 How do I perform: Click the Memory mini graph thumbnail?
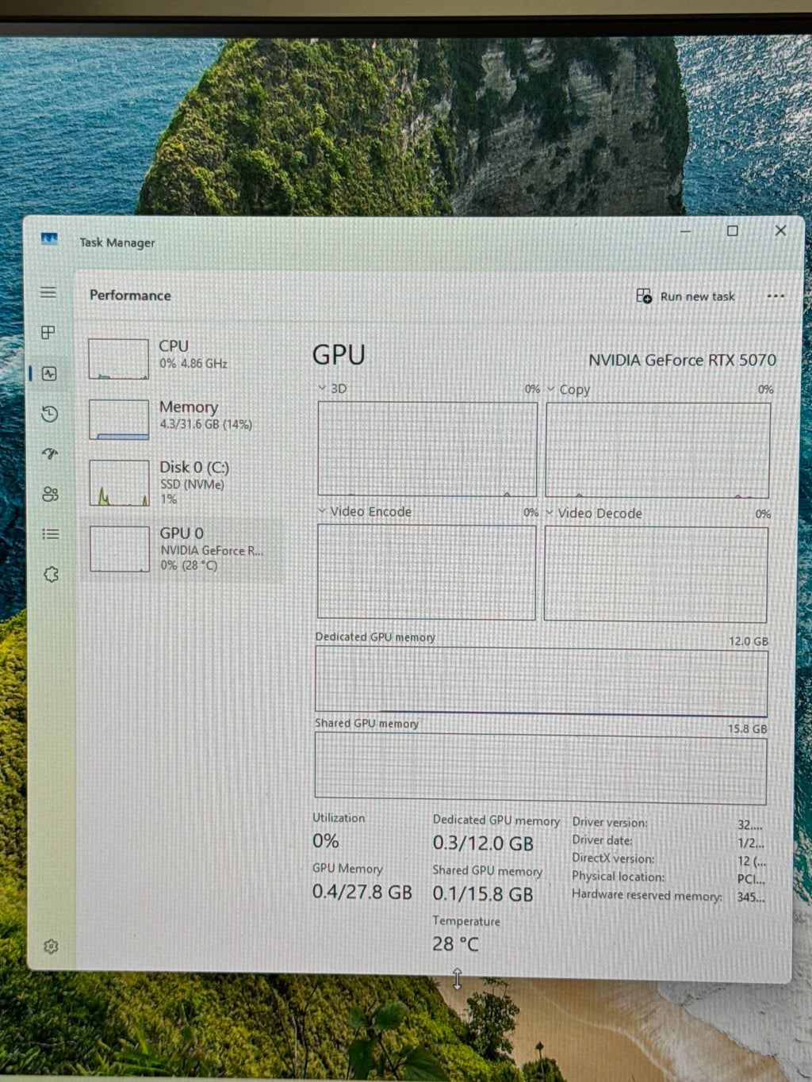pyautogui.click(x=119, y=419)
